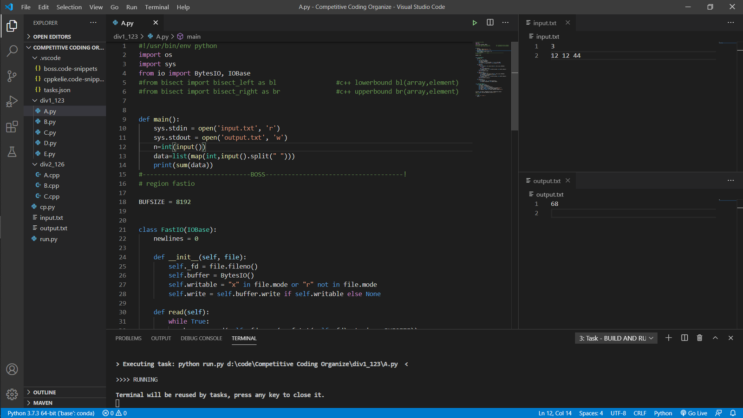Toggle the split terminal layout

click(x=684, y=338)
